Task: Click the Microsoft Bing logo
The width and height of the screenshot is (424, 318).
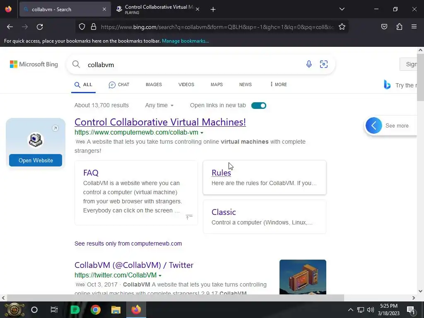Action: (x=34, y=64)
